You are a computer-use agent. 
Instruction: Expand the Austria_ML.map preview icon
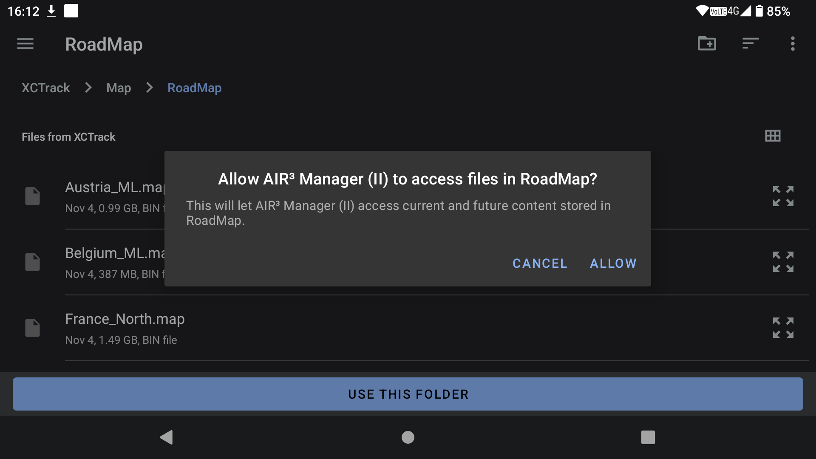point(783,196)
